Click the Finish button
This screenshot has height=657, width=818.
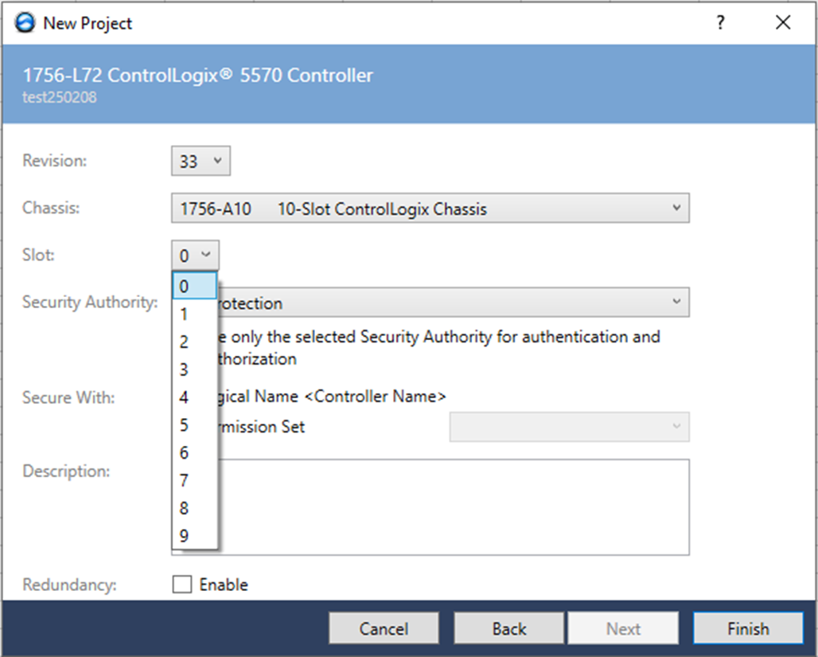tap(748, 628)
